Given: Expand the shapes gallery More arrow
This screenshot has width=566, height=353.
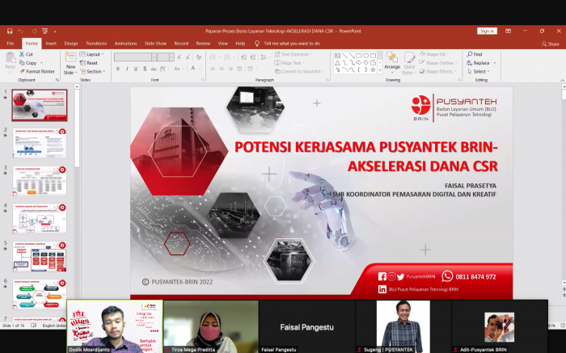Looking at the screenshot, I should click(x=380, y=70).
